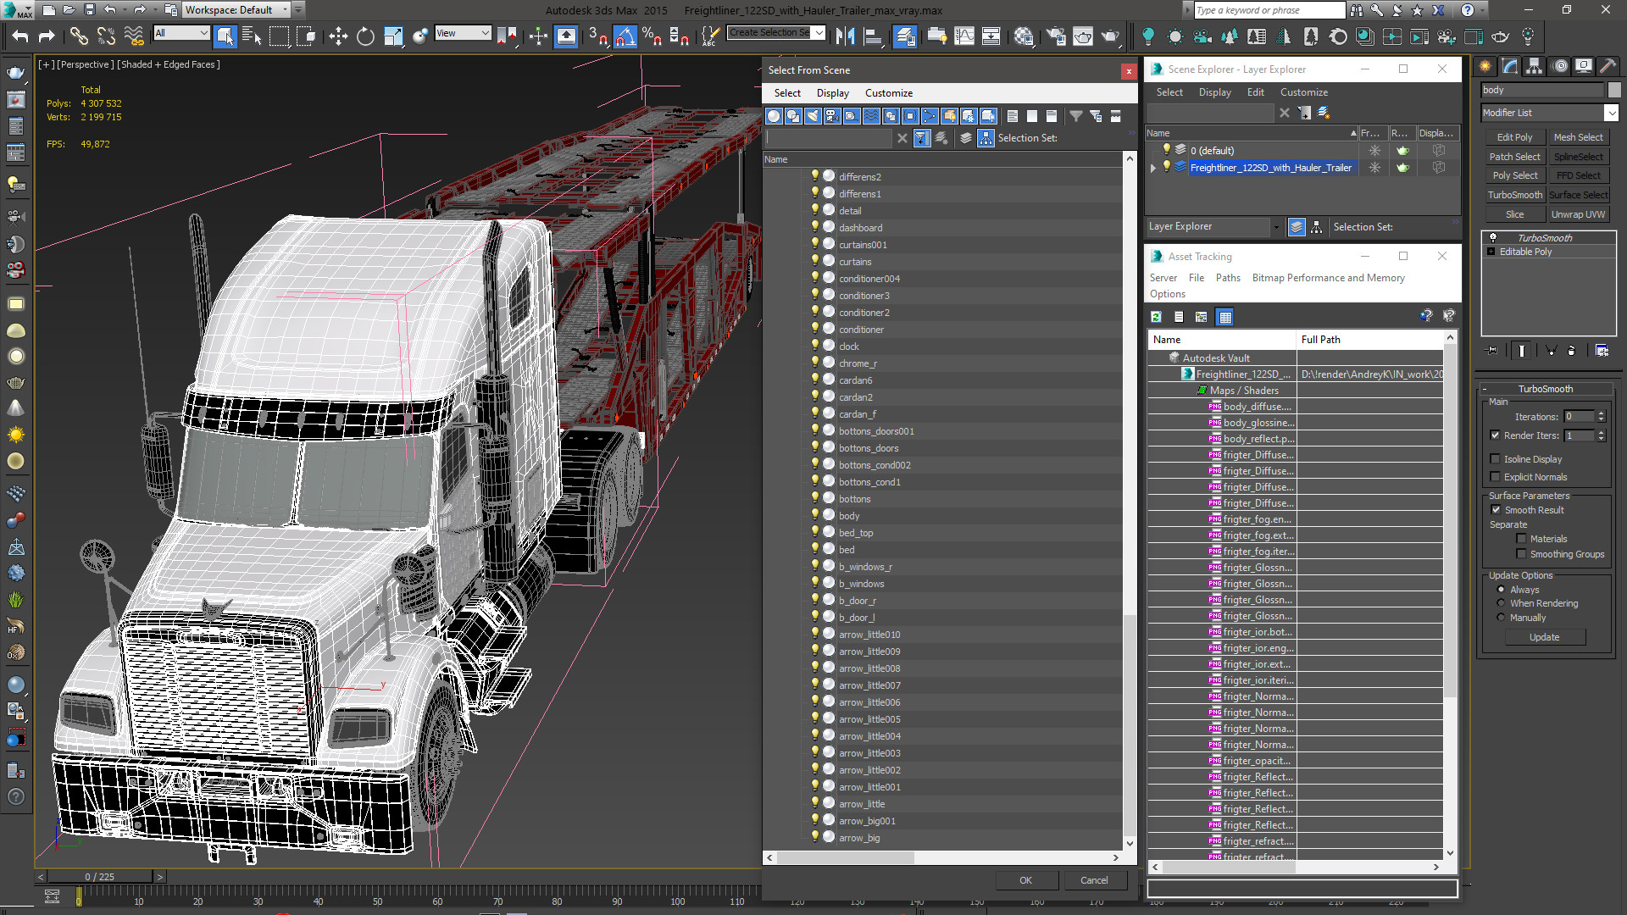
Task: Click Sort by Hierarchy icon in Select From Scene
Action: click(986, 138)
